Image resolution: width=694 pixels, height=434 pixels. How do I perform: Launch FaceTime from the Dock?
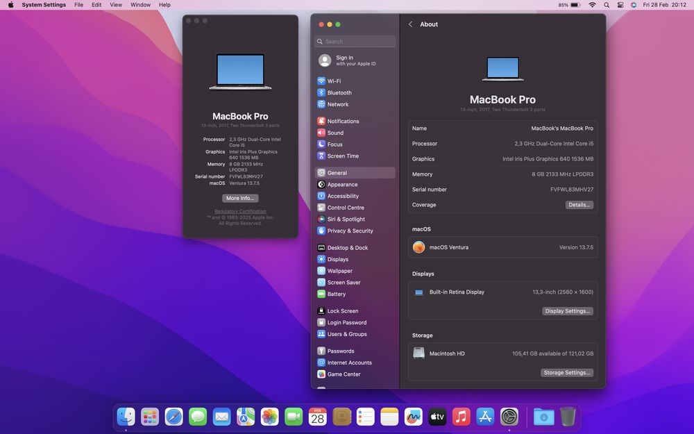294,417
